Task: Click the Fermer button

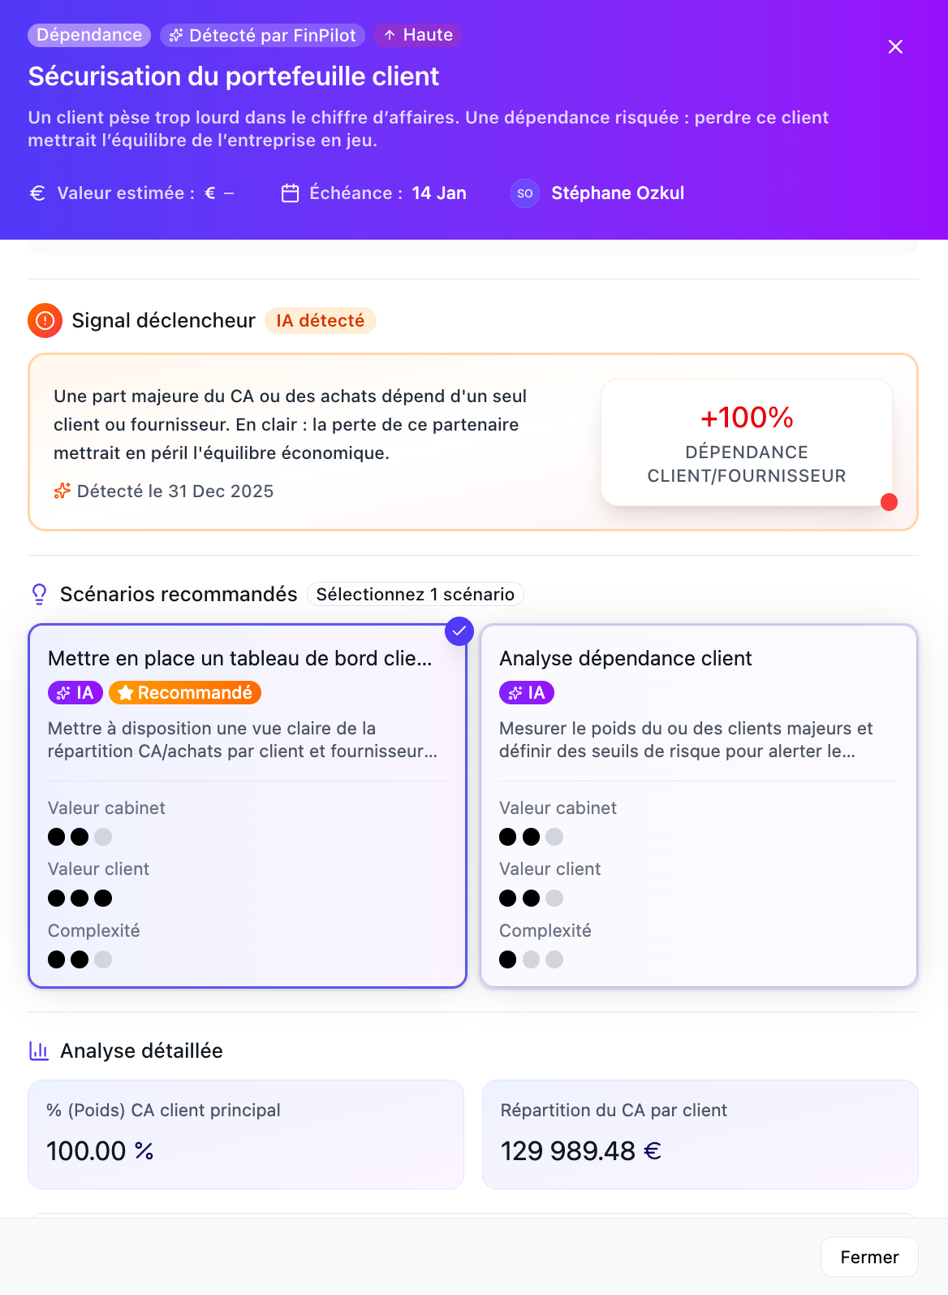Action: [869, 1257]
